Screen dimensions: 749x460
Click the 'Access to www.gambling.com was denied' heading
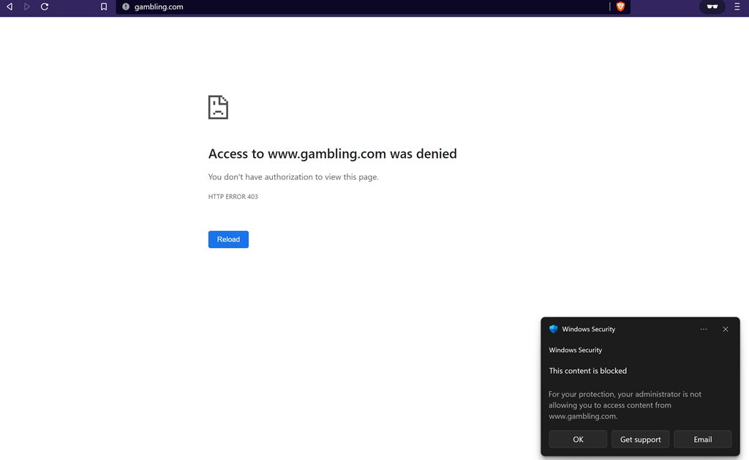(x=332, y=154)
